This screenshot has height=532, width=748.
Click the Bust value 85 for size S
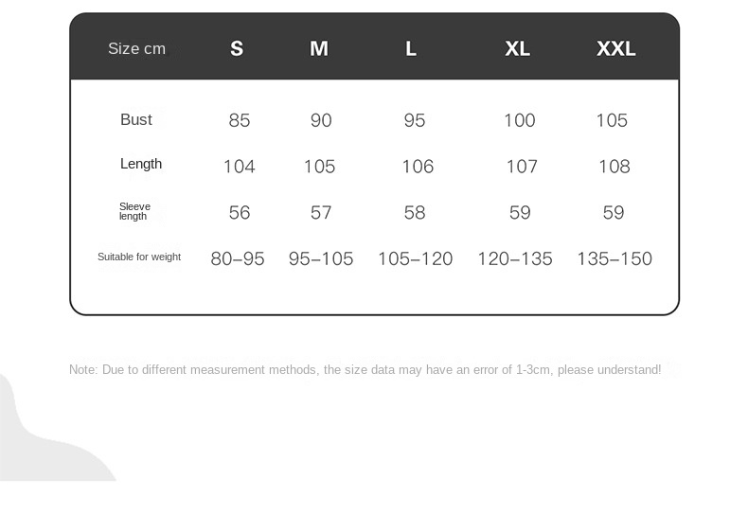(240, 120)
